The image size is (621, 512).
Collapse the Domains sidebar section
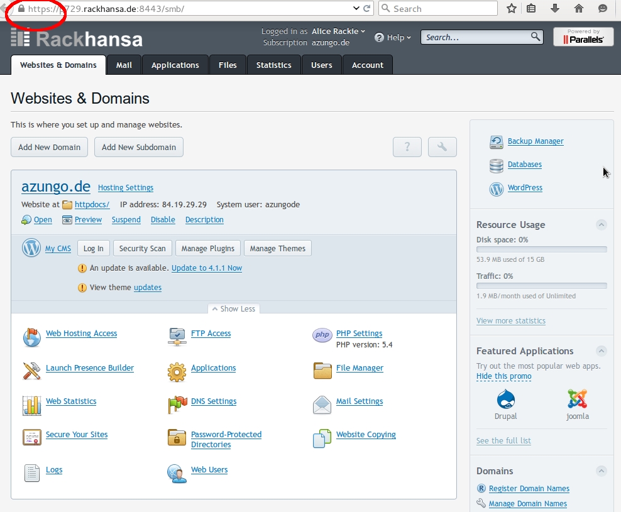point(601,471)
